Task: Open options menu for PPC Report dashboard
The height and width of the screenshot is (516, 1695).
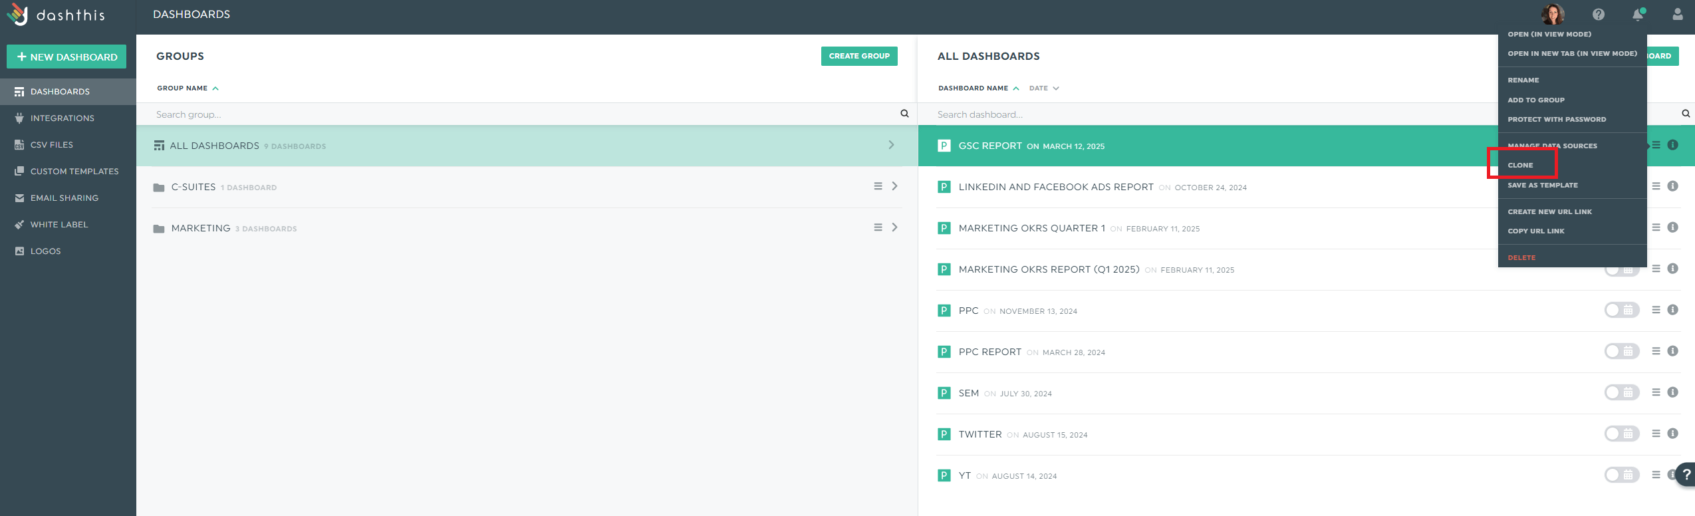Action: pos(1656,351)
